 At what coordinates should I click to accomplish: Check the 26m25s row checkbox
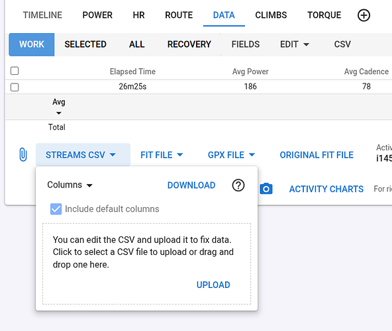(x=15, y=87)
